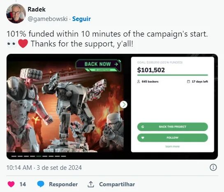224x192 pixels.
Task: Click the pink heart like icon
Action: click(x=11, y=184)
